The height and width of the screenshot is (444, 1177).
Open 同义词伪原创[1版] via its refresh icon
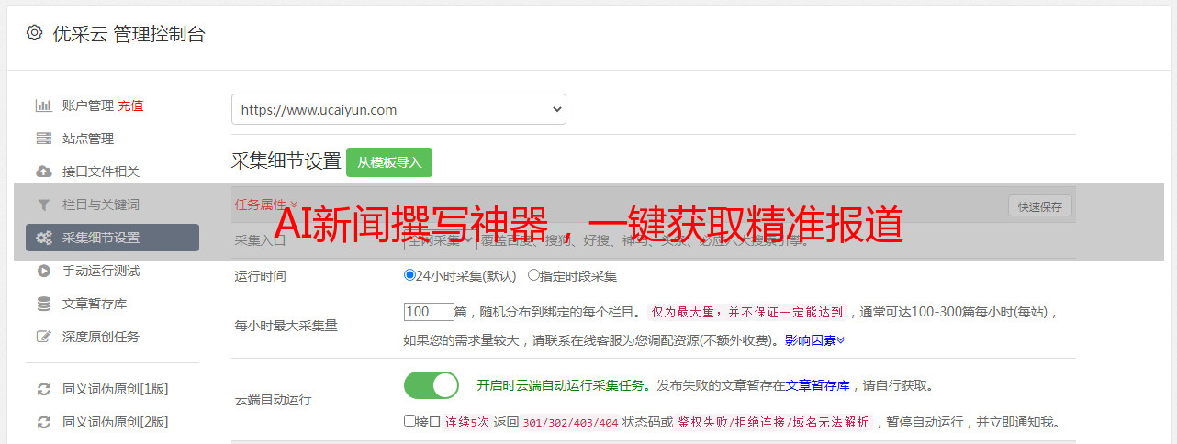click(x=43, y=389)
